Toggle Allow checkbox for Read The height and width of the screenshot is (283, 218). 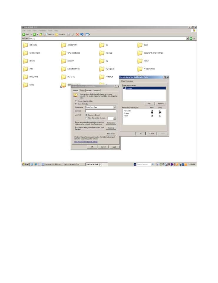(x=152, y=116)
